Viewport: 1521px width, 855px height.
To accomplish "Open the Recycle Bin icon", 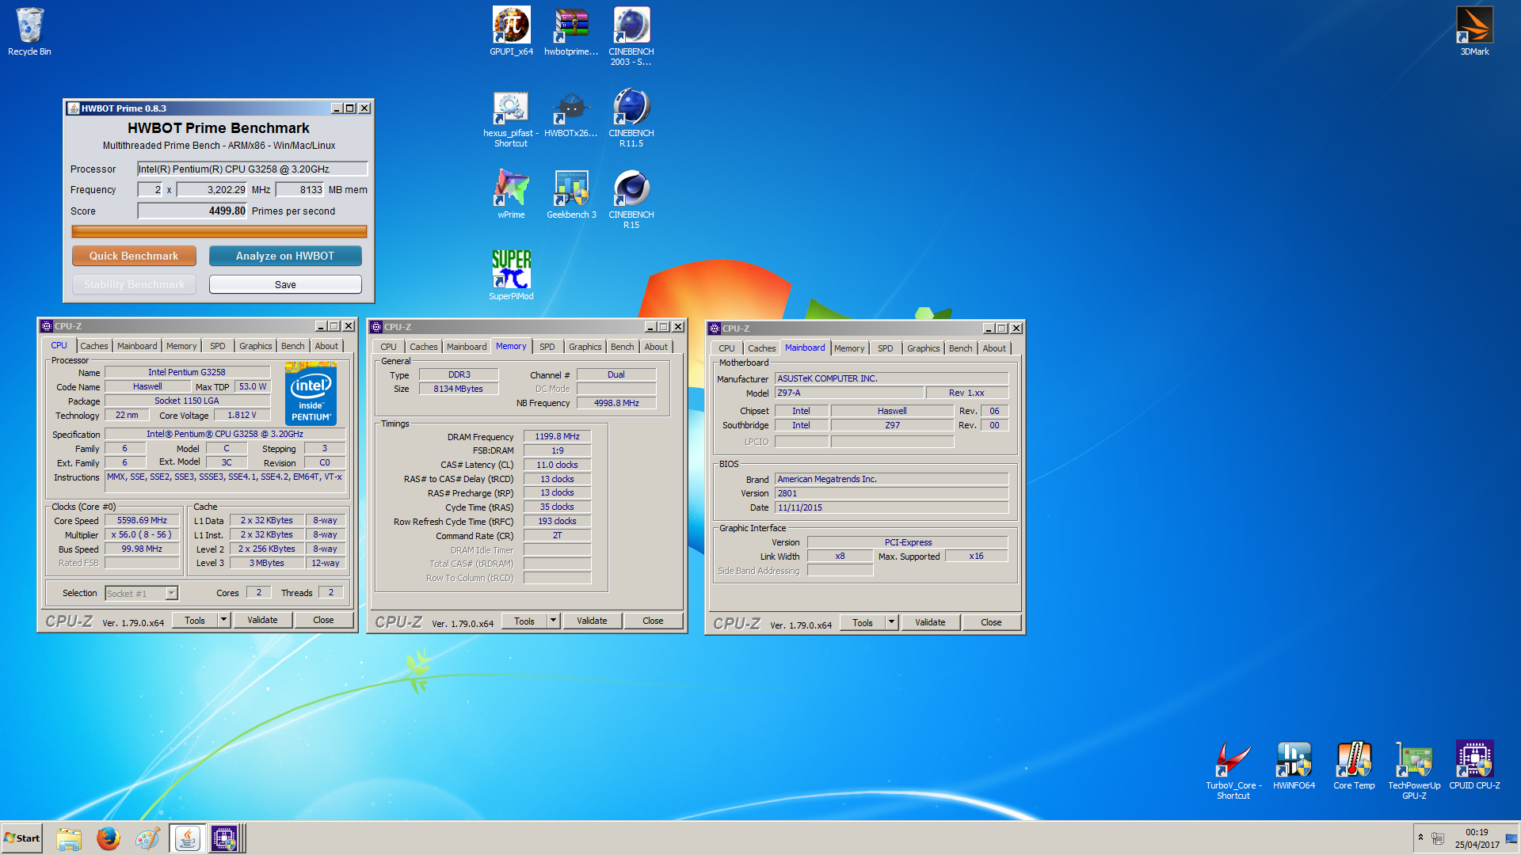I will pos(29,32).
